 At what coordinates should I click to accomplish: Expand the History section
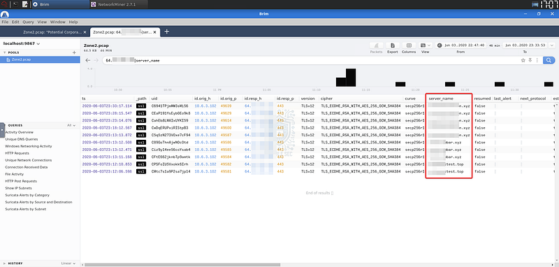point(5,264)
